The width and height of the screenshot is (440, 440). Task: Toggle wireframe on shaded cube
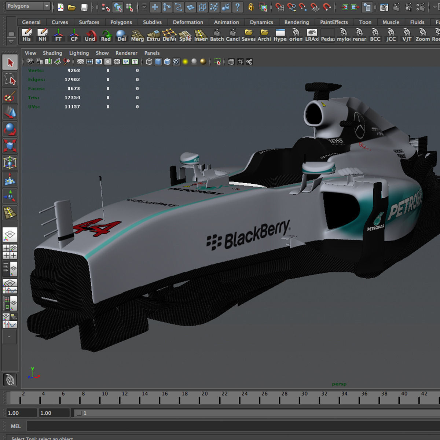(167, 62)
